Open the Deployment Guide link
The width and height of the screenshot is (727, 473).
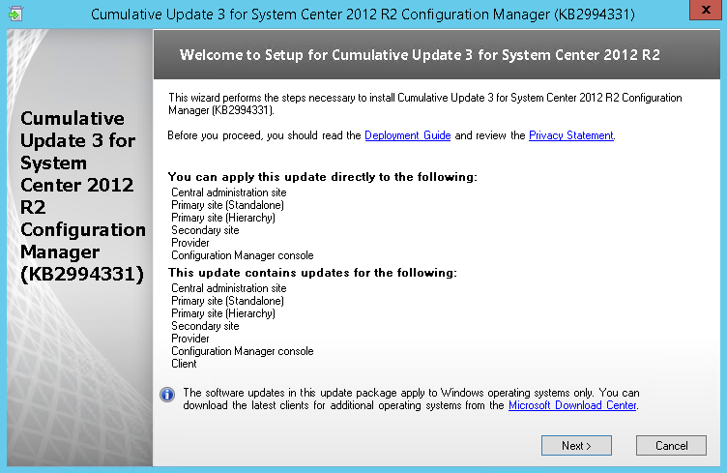[408, 135]
